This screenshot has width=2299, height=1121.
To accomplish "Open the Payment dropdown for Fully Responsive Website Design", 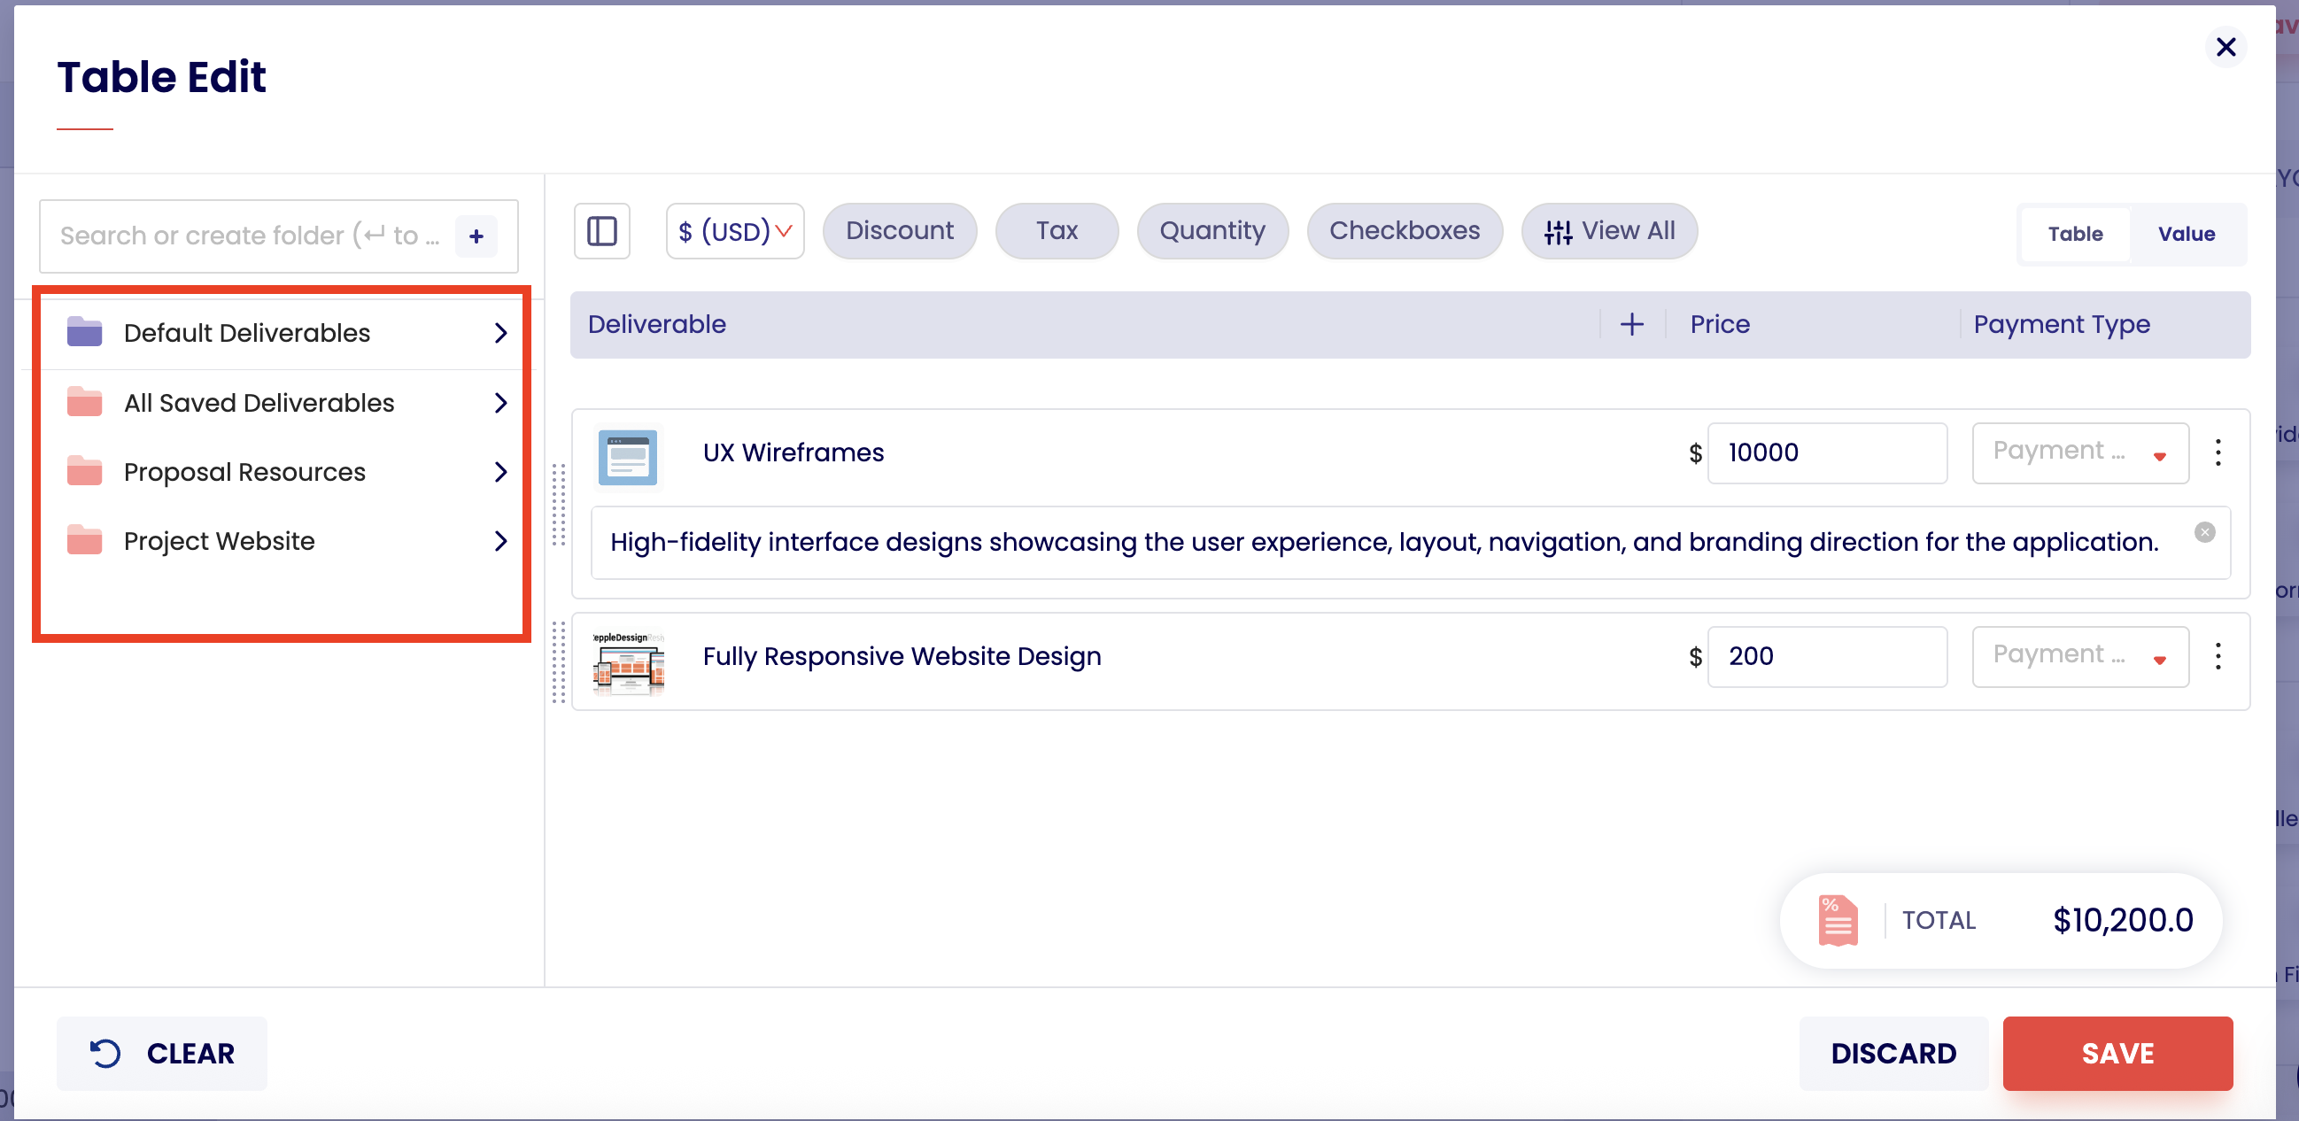I will 2080,656.
